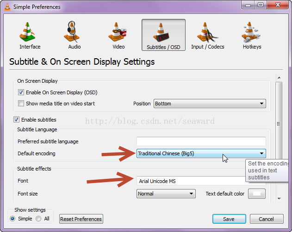The width and height of the screenshot is (292, 232).
Task: Open the Font size dropdown set to Normal
Action: coord(166,194)
